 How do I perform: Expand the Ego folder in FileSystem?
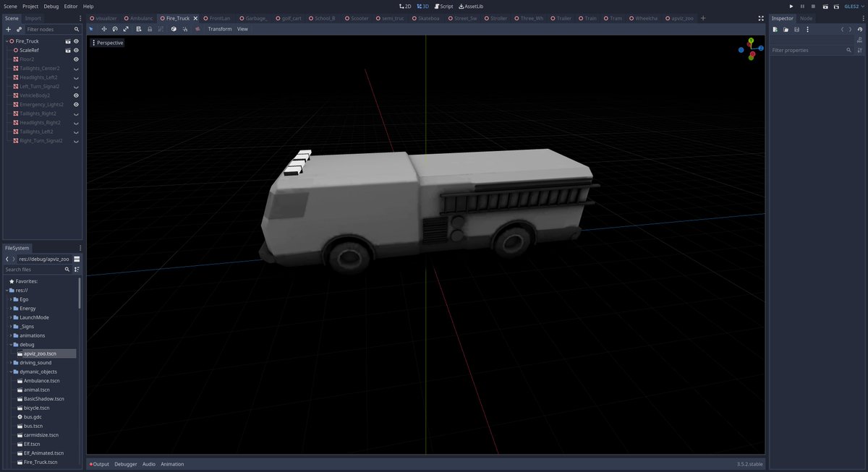(11, 299)
